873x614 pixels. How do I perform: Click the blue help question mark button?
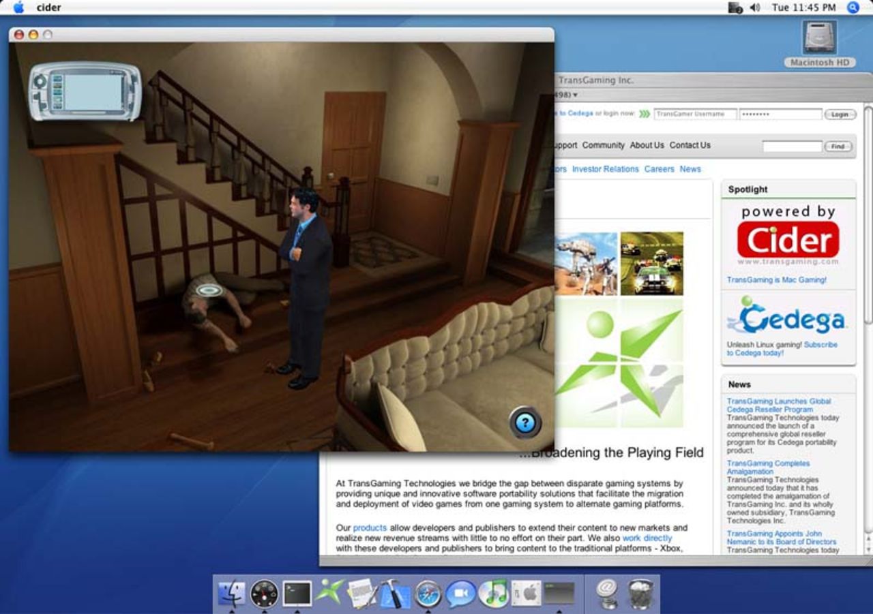[524, 423]
